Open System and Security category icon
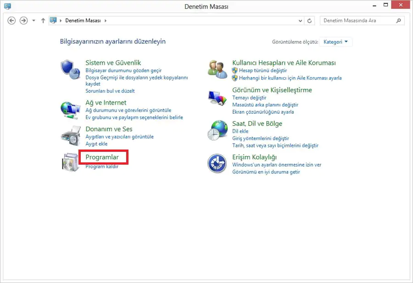Viewport: 413px width, 283px height. tap(70, 69)
